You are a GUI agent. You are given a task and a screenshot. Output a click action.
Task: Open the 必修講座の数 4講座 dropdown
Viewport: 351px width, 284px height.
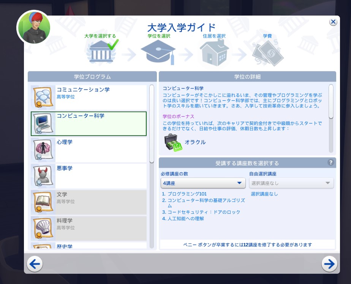point(203,183)
